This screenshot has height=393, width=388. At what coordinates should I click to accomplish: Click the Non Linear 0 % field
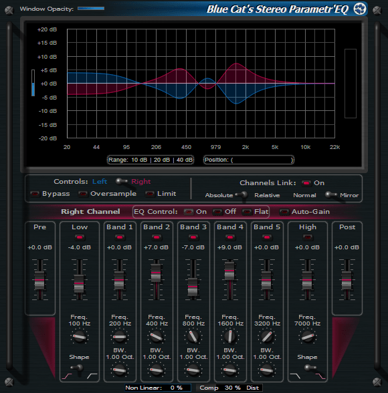coord(158,388)
